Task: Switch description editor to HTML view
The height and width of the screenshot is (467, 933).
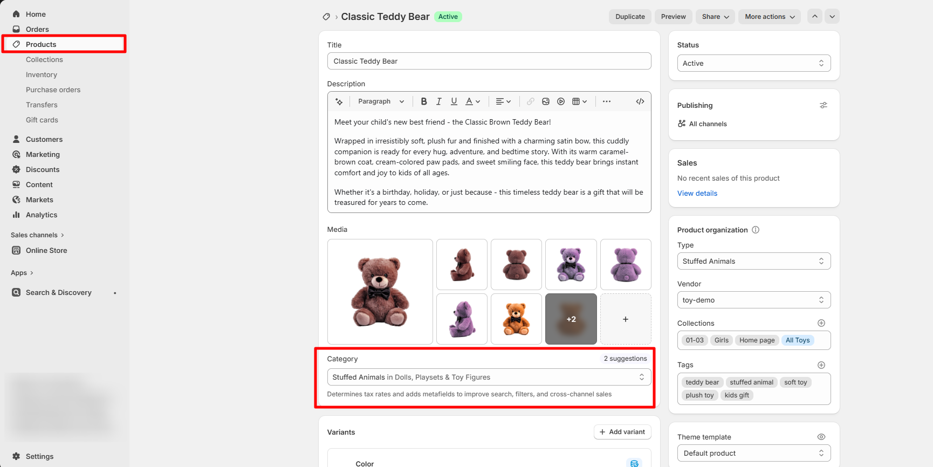Action: (x=640, y=101)
